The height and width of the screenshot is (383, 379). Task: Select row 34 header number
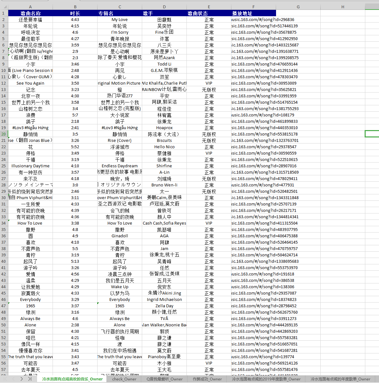tap(4, 223)
